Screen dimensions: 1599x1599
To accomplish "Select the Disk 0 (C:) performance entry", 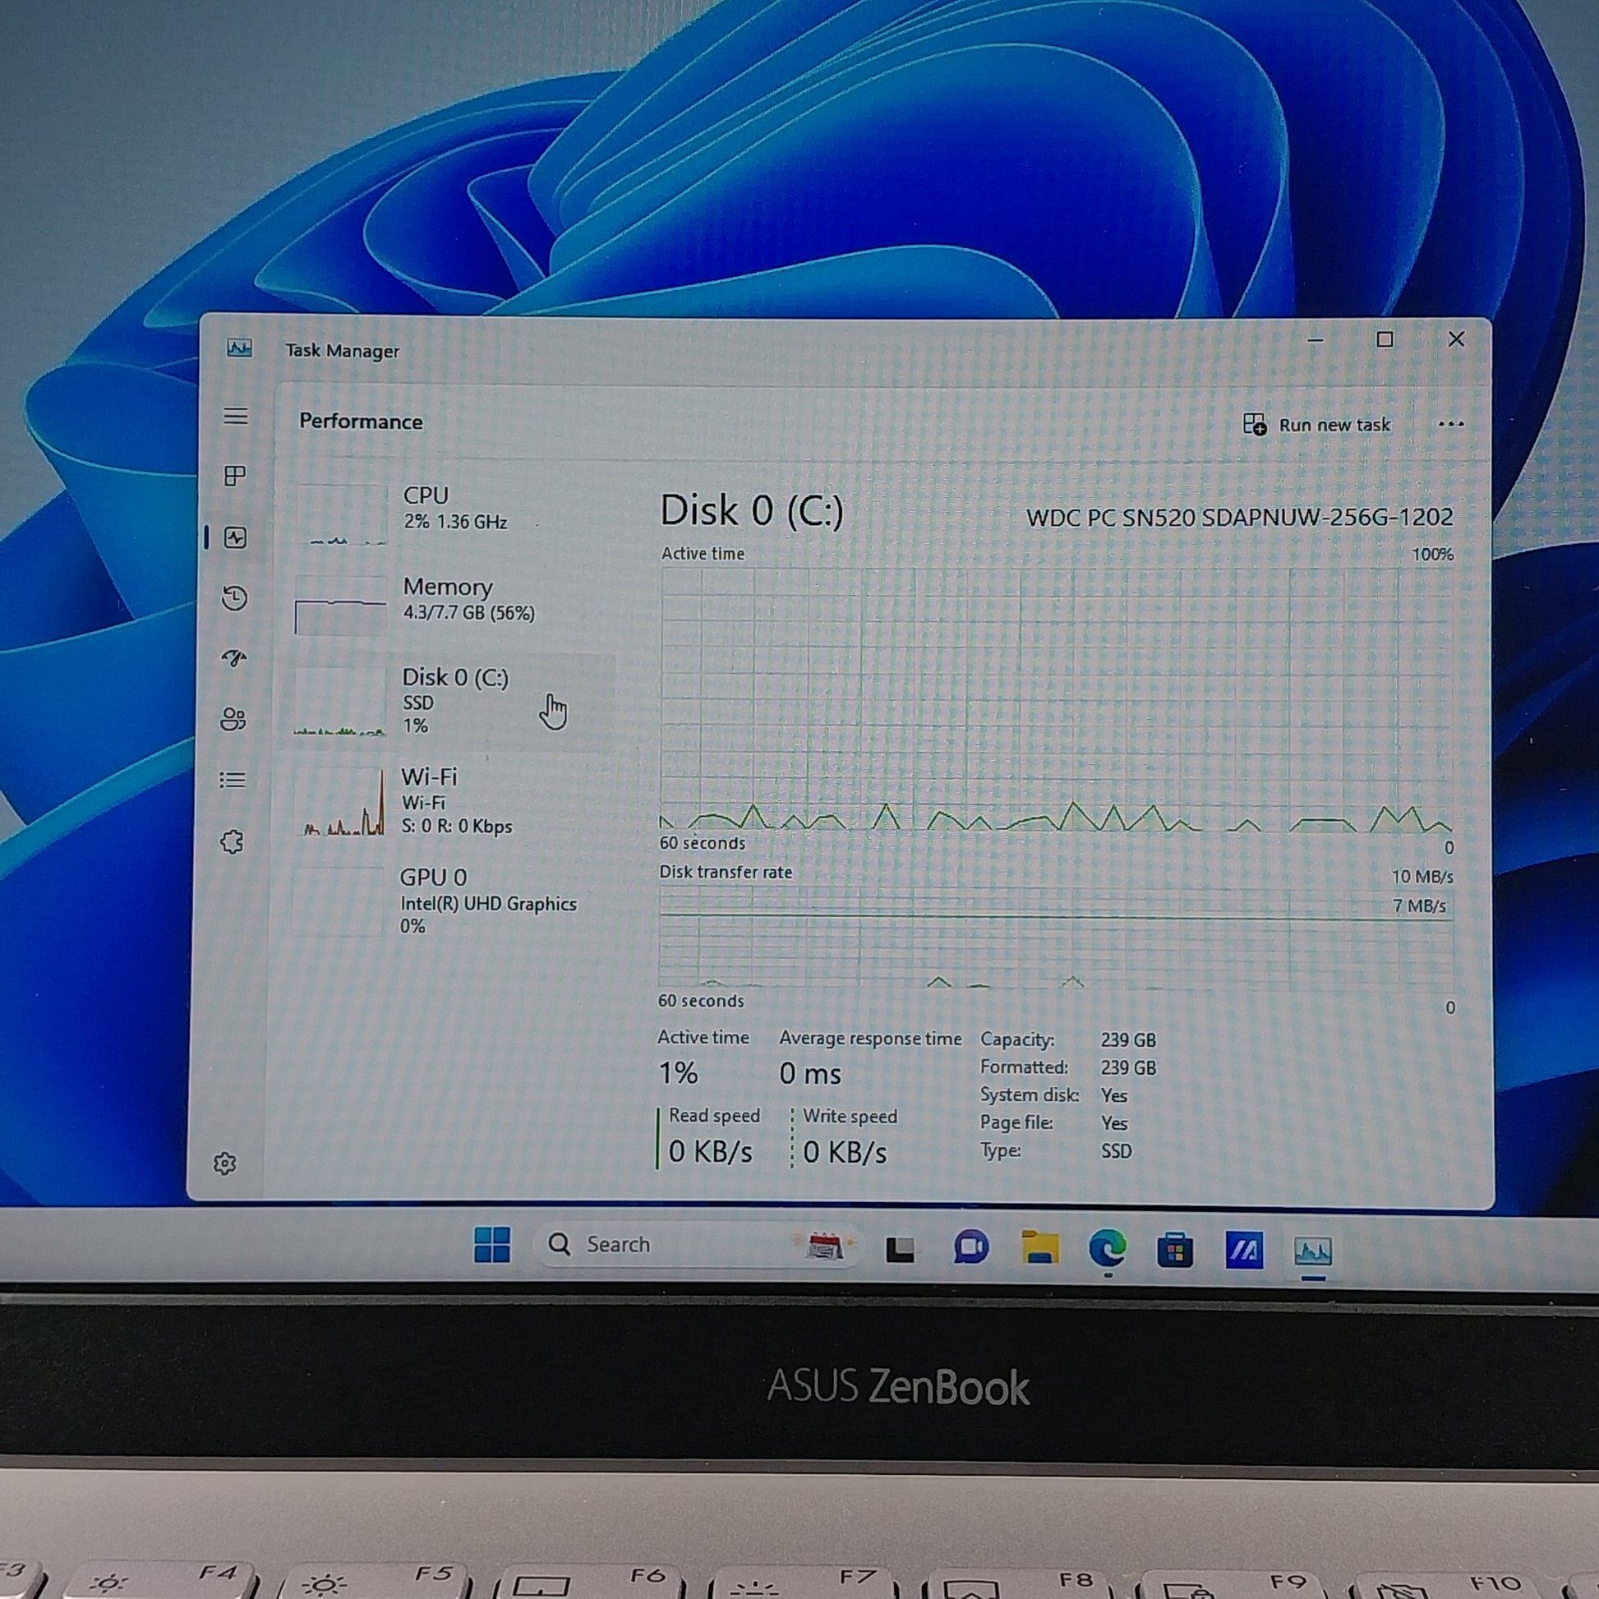I will [452, 702].
